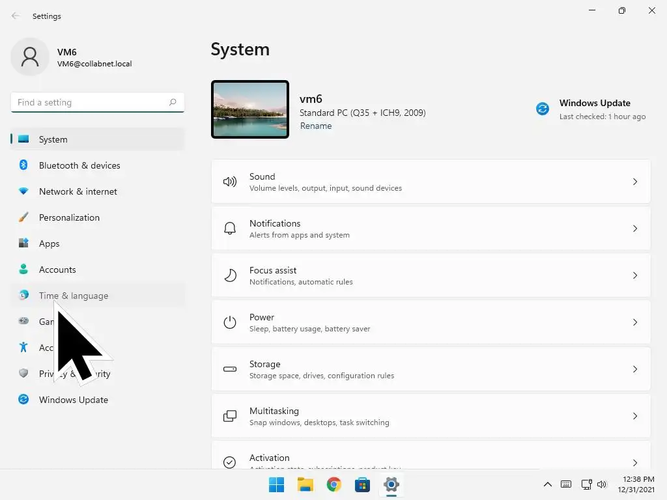The height and width of the screenshot is (500, 667).
Task: Launch Google Chrome from taskbar
Action: [x=334, y=484]
